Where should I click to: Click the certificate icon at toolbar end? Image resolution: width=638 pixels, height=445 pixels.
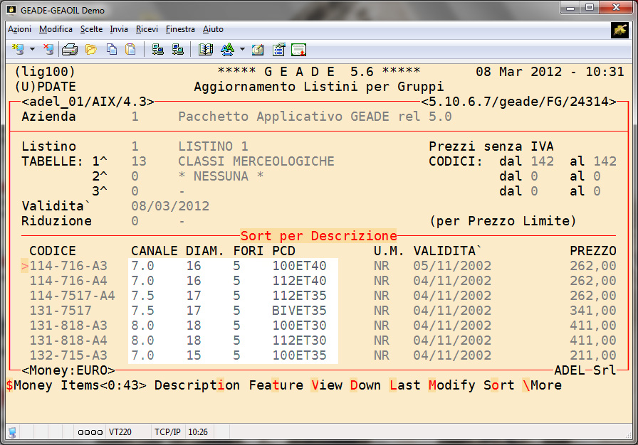click(298, 50)
